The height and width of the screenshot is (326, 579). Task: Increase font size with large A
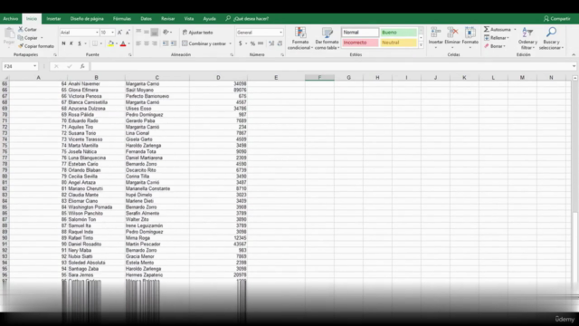[x=119, y=33]
